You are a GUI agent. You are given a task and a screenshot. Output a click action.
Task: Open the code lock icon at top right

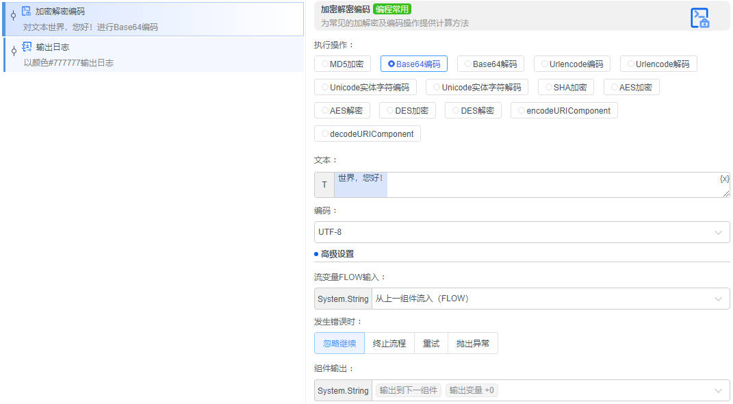(700, 18)
